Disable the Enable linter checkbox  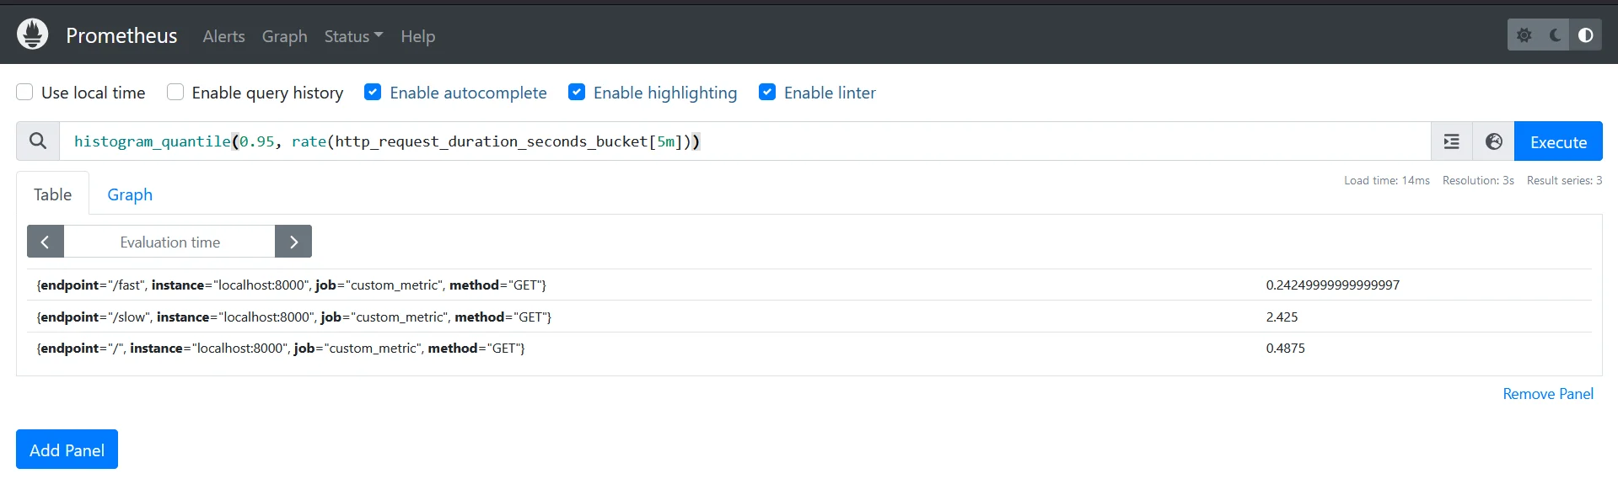click(767, 92)
